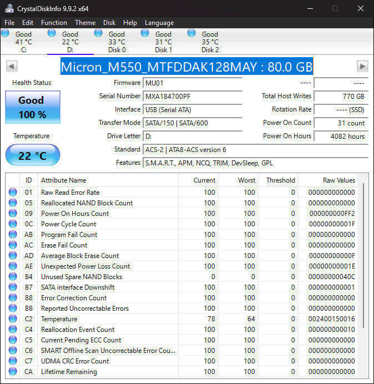Click the Attribute Name column header
Screen dimensions: 374x384
click(108, 180)
